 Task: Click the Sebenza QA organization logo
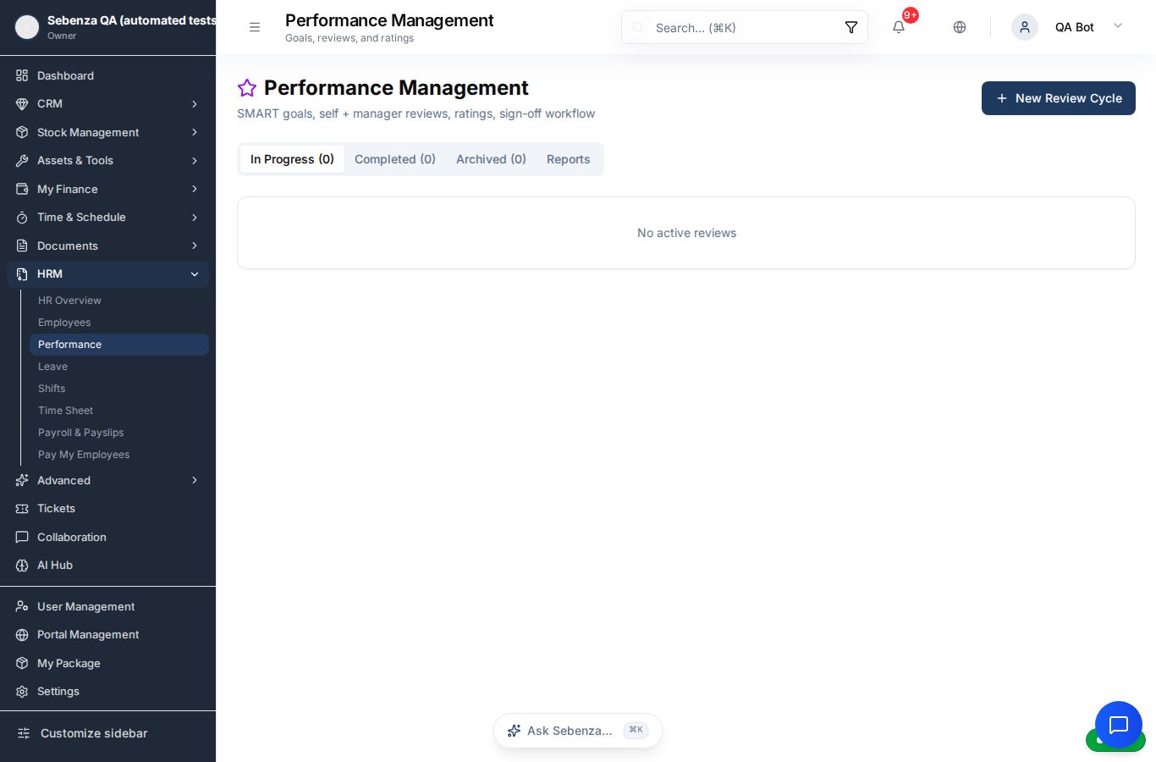(x=27, y=27)
